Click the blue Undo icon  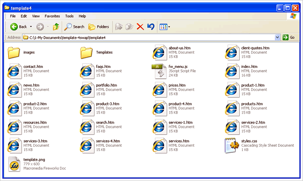pyautogui.click(x=151, y=27)
